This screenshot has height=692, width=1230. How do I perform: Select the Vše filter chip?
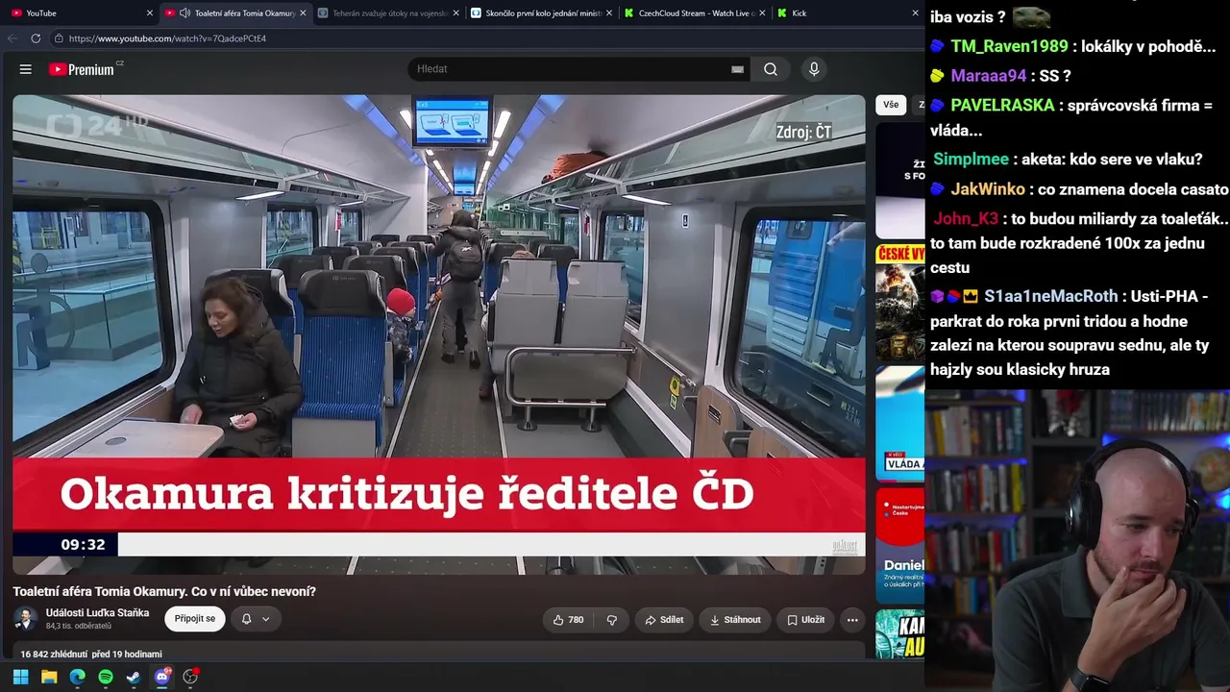pyautogui.click(x=891, y=105)
